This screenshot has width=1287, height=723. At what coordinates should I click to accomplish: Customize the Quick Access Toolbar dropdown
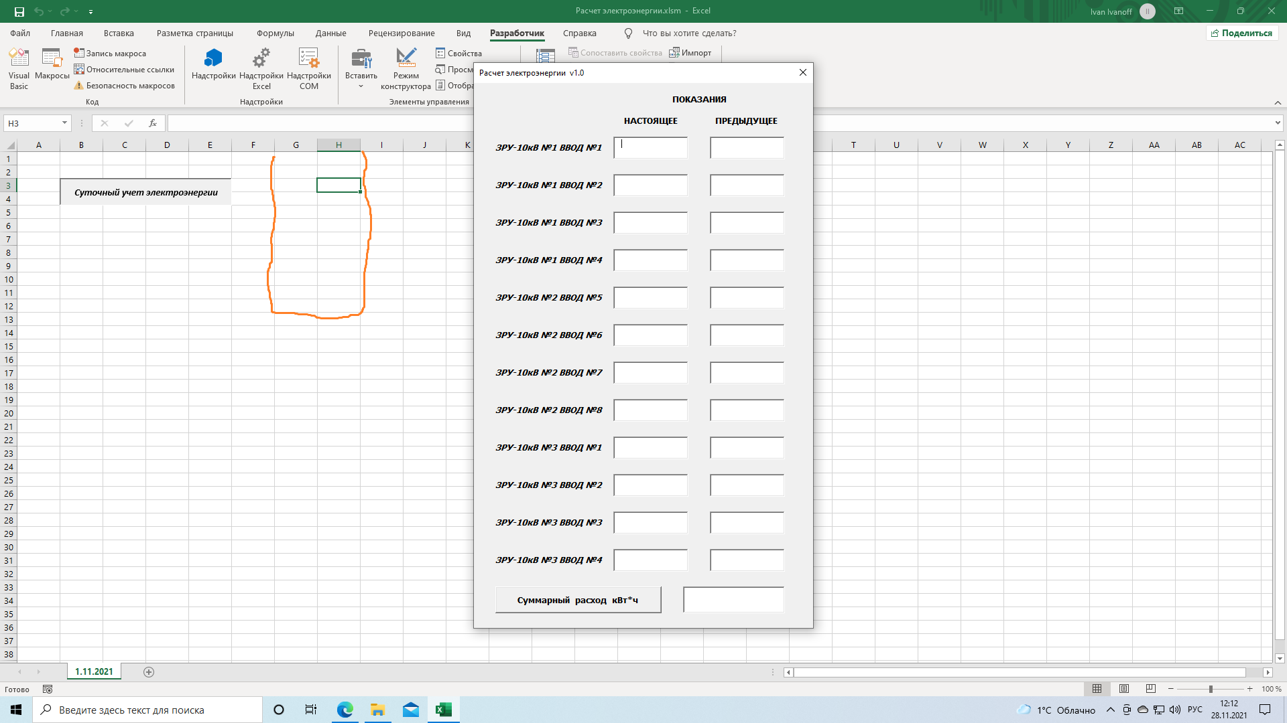90,11
